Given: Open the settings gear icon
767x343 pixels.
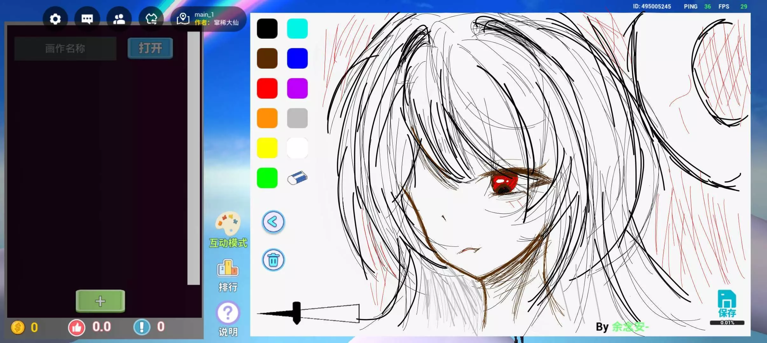Looking at the screenshot, I should pyautogui.click(x=55, y=19).
